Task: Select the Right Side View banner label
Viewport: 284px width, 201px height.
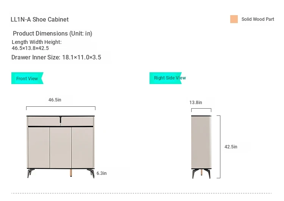Action: (168, 78)
